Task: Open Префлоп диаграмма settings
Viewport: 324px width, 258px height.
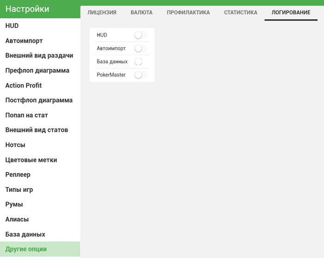Action: [x=40, y=71]
